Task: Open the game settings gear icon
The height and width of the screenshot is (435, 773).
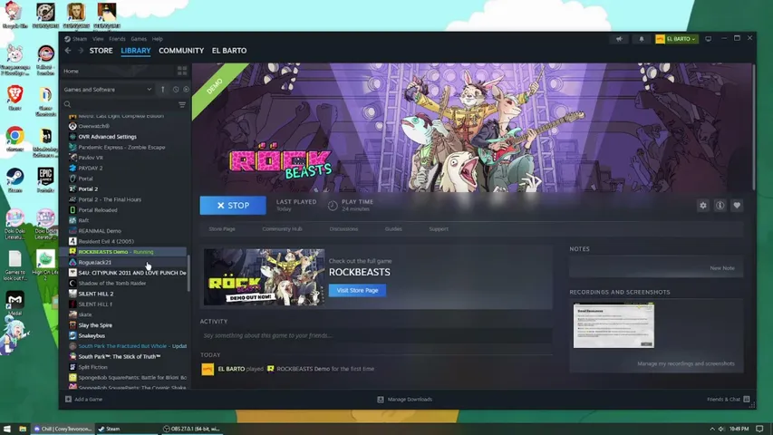Action: [703, 206]
